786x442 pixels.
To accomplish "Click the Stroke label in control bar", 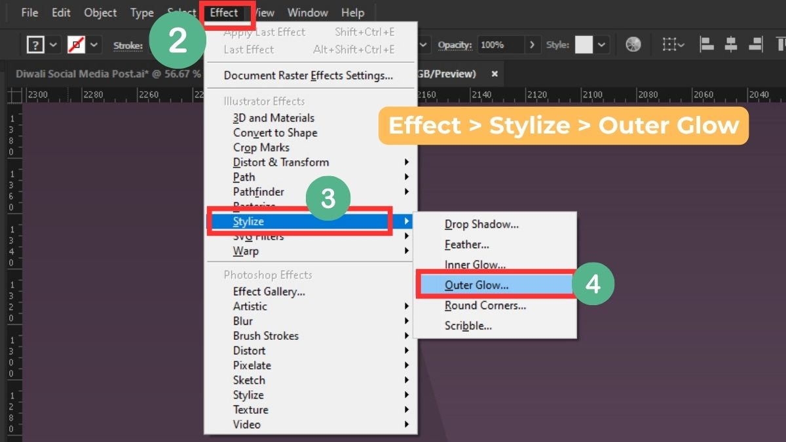I will (x=128, y=45).
